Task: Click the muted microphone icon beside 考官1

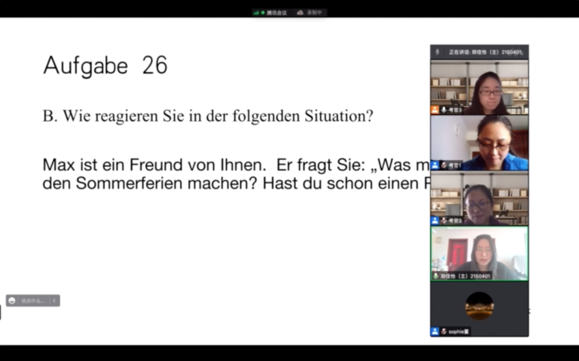Action: [444, 165]
